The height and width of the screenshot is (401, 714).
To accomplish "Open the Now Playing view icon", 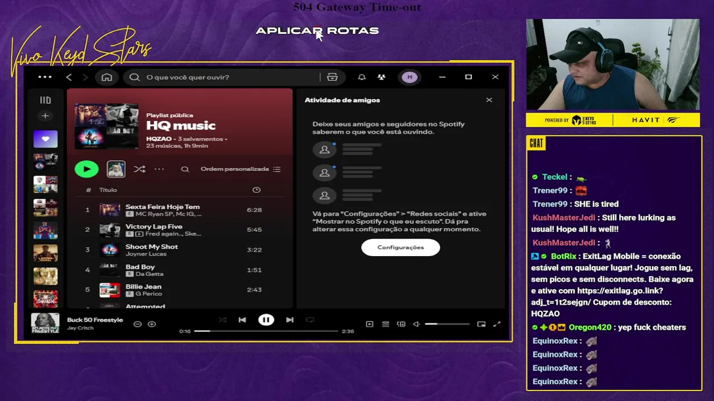I will coord(369,324).
